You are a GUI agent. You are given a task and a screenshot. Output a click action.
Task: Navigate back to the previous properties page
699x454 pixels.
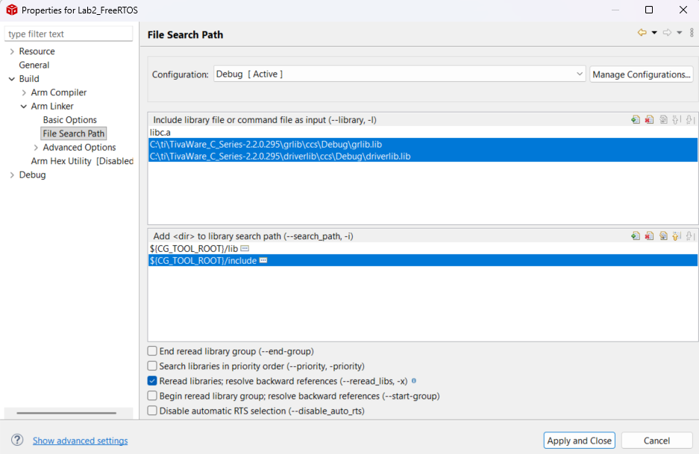pos(642,32)
